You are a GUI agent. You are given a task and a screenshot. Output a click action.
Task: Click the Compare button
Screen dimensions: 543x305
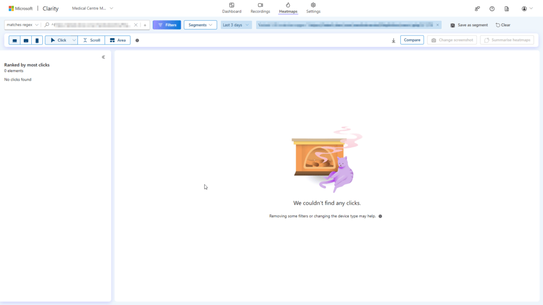click(412, 40)
